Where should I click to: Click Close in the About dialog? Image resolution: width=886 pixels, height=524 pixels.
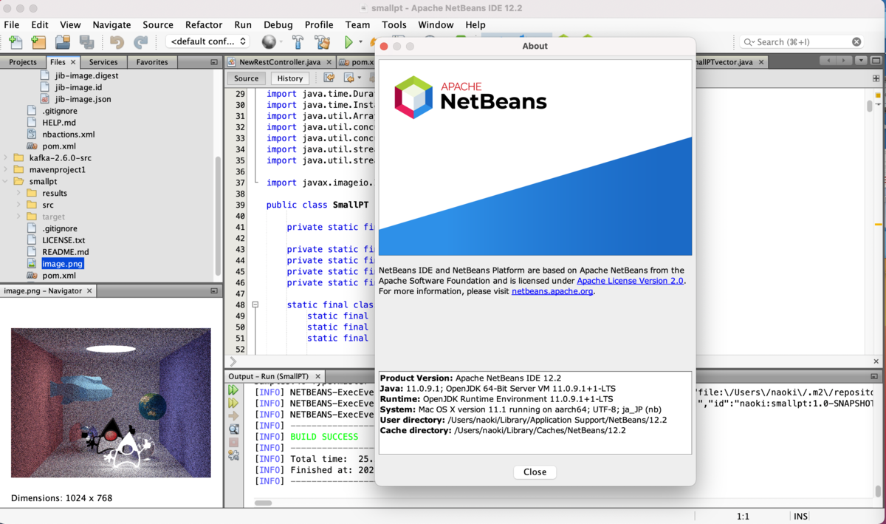pyautogui.click(x=535, y=472)
